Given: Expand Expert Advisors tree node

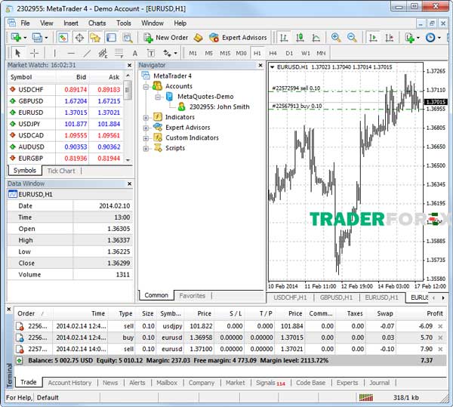Looking at the screenshot, I should tap(146, 128).
